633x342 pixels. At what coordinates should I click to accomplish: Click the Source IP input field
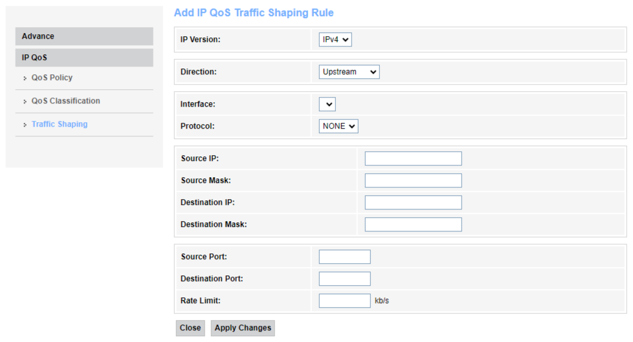(413, 158)
